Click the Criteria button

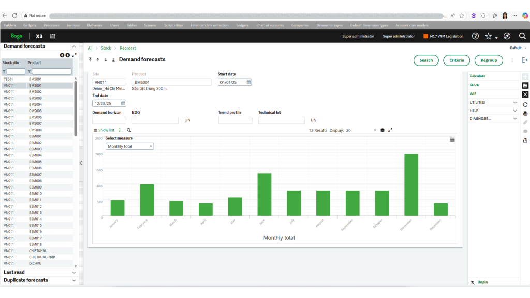click(x=456, y=60)
